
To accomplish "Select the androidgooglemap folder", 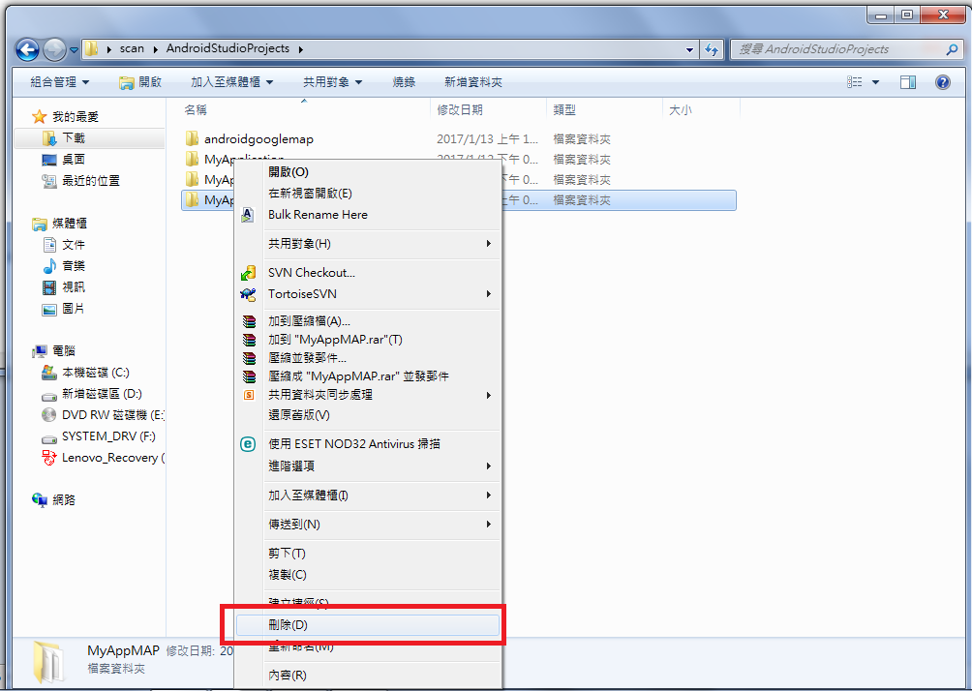I will coord(258,139).
